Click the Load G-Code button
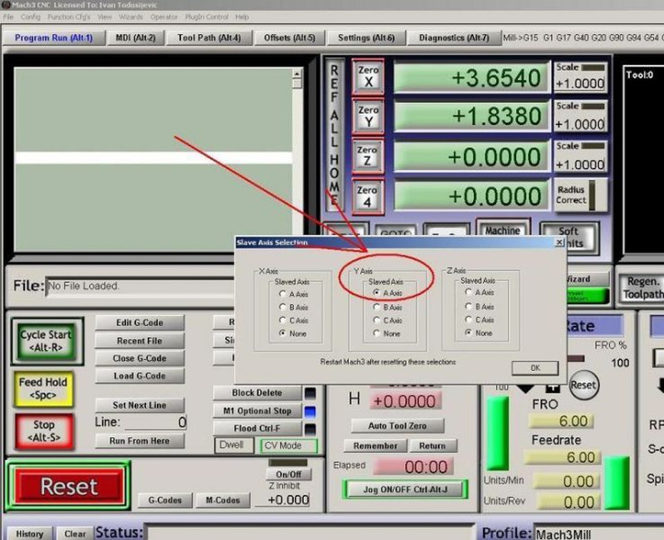 [x=139, y=376]
